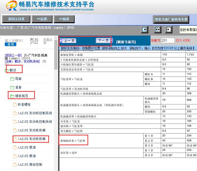Click PC.92-27122 text in the sidebar
The width and height of the screenshot is (197, 171).
click(35, 41)
